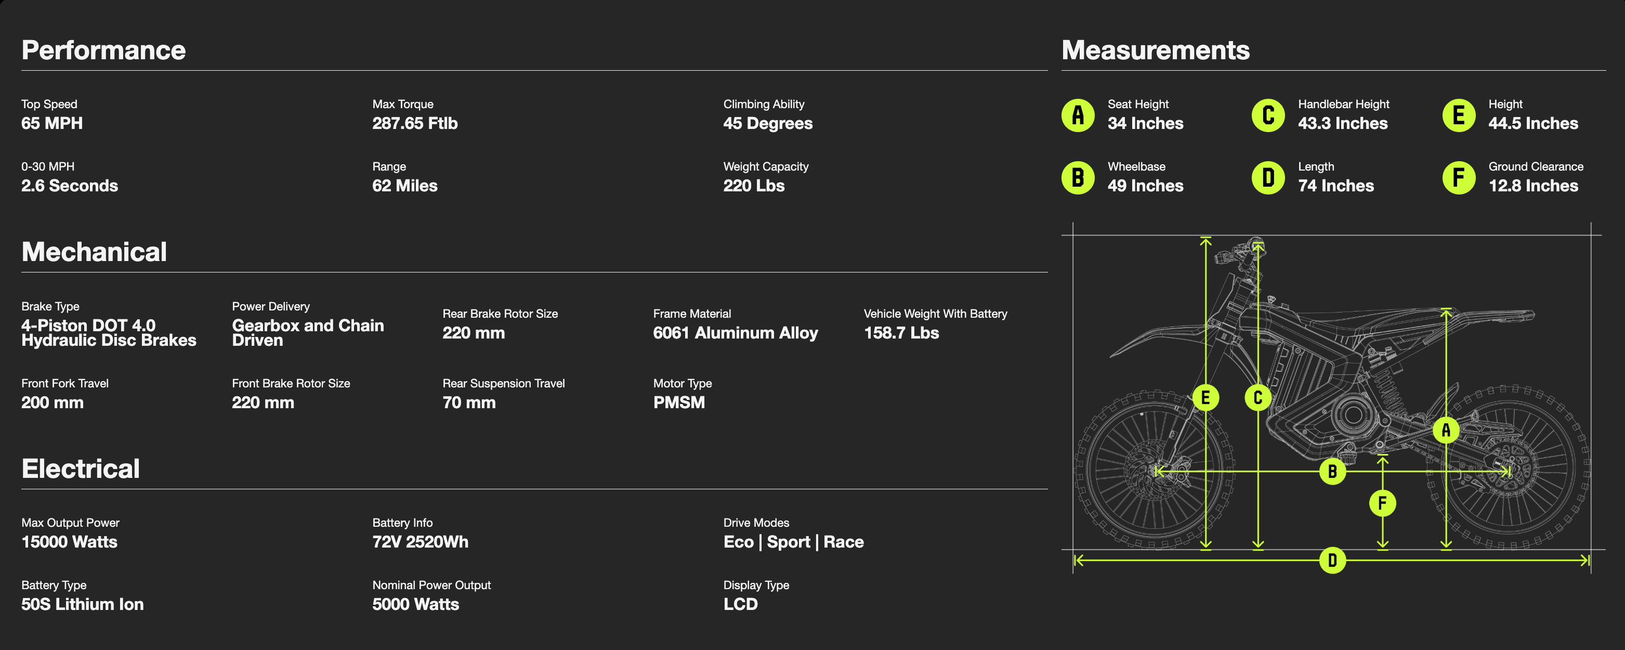Select the Eco | Sport | Race drive modes text

pyautogui.click(x=793, y=541)
